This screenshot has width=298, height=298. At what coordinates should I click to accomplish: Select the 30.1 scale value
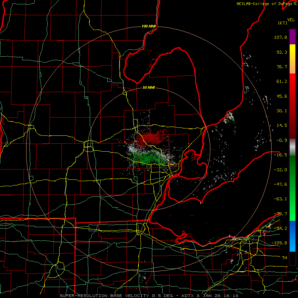[x=282, y=111]
